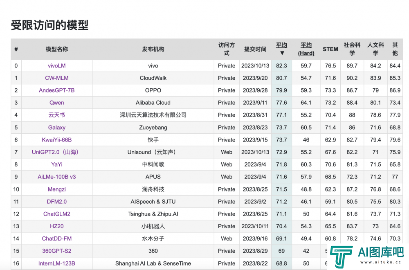Click the 86.9 other score for AndesGPT-7B
Screen dimensions: 409x270
395,90
